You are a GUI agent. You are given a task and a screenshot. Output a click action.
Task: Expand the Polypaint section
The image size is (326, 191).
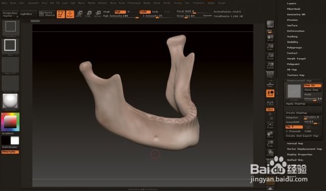[293, 64]
